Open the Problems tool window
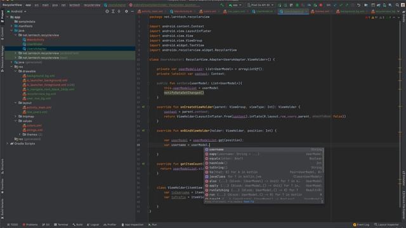Image resolution: width=406 pixels, height=228 pixels. 30,225
